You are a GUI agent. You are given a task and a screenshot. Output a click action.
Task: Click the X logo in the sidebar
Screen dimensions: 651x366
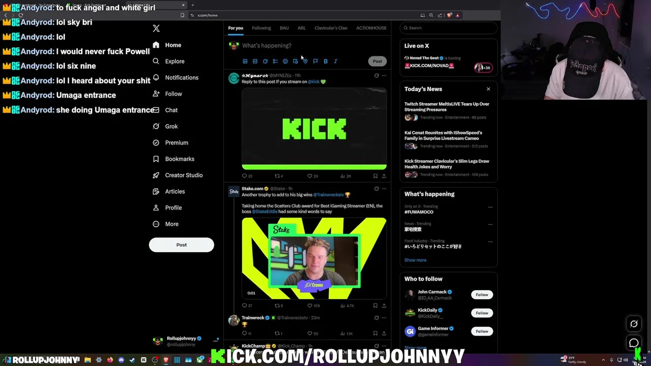click(x=156, y=28)
